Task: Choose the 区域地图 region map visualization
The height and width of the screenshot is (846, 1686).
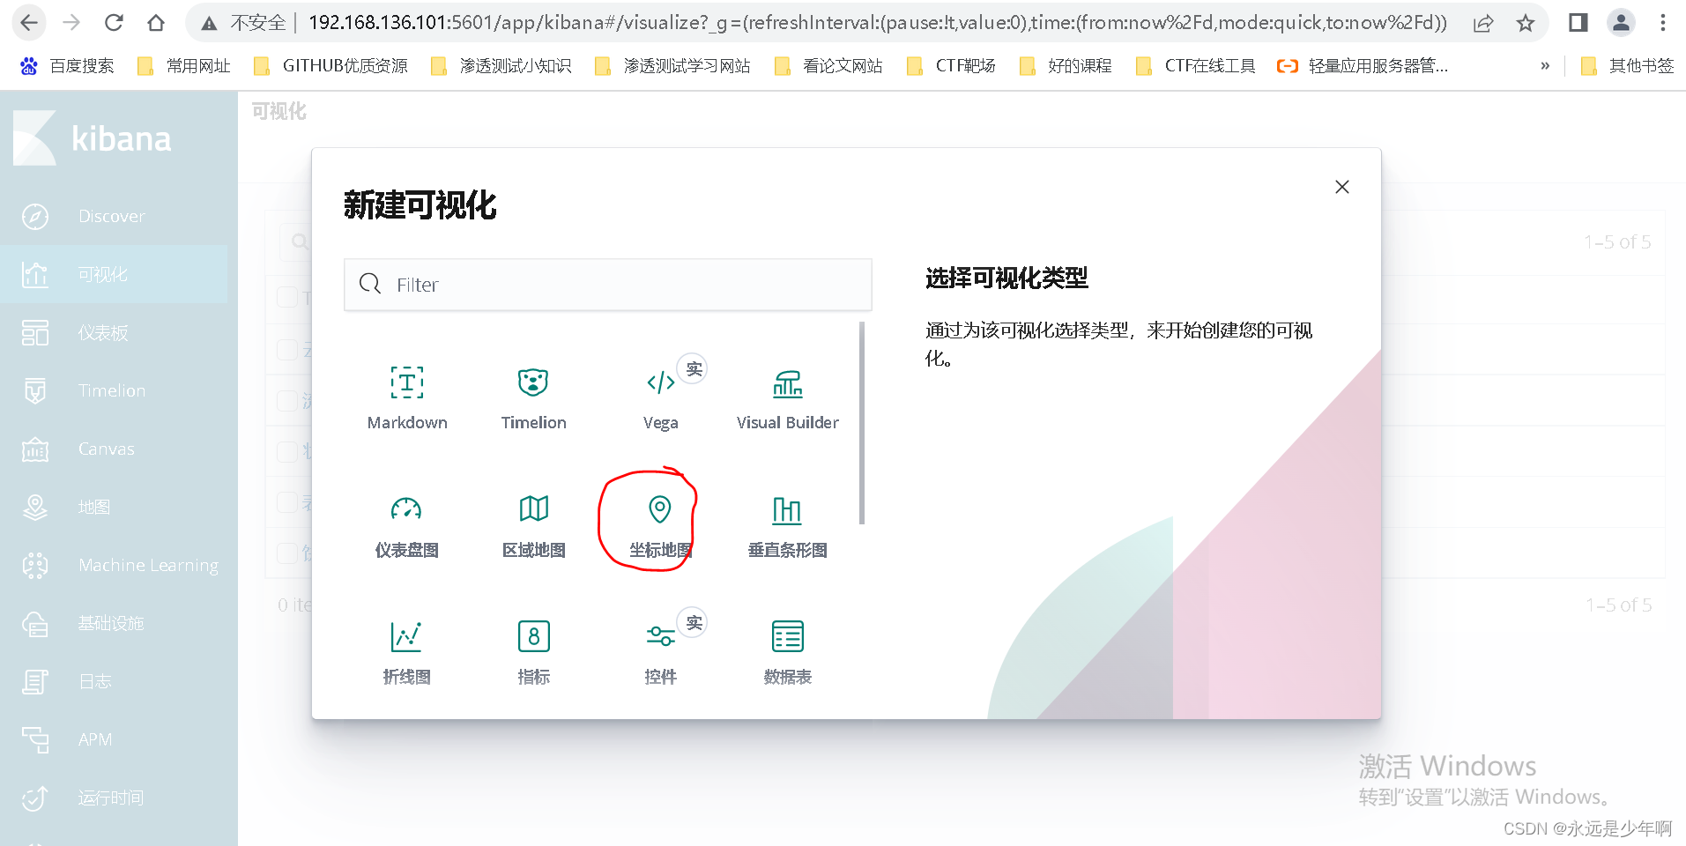Action: [532, 522]
